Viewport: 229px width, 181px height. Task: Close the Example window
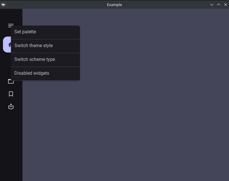226,5
